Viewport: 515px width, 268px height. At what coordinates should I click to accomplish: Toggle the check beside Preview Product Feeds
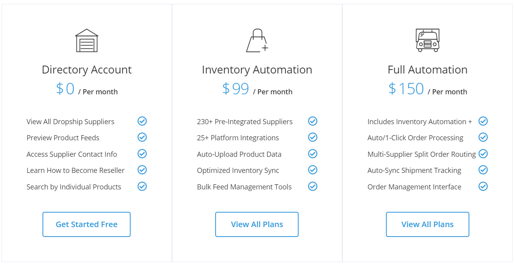(x=142, y=137)
